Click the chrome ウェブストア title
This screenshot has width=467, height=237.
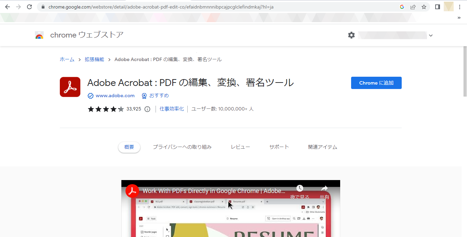click(x=87, y=35)
